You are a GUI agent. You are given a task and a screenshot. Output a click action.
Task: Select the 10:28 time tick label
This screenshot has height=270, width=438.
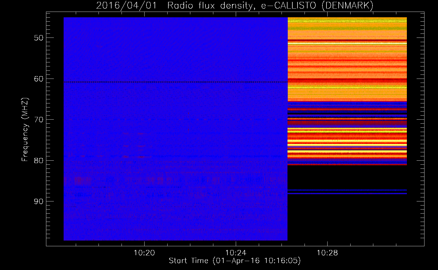coord(327,253)
